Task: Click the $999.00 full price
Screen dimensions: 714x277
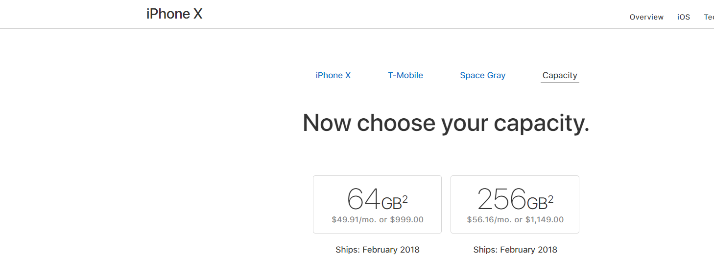Action: [406, 220]
